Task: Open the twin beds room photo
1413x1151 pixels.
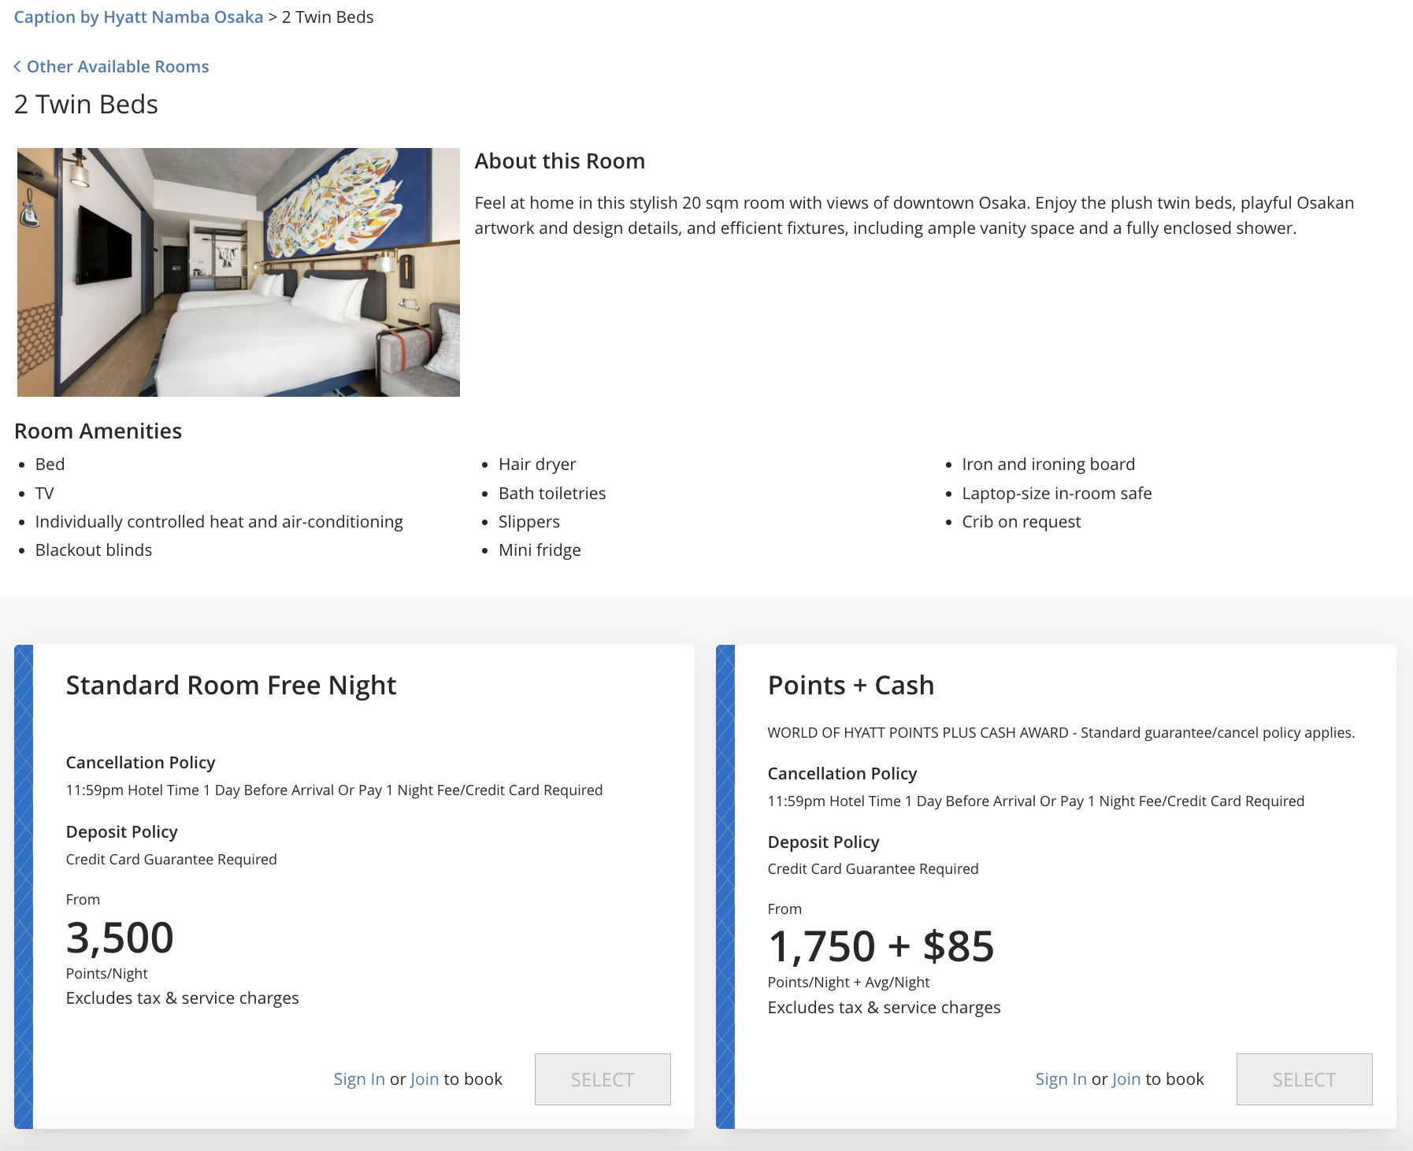Action: 239,272
